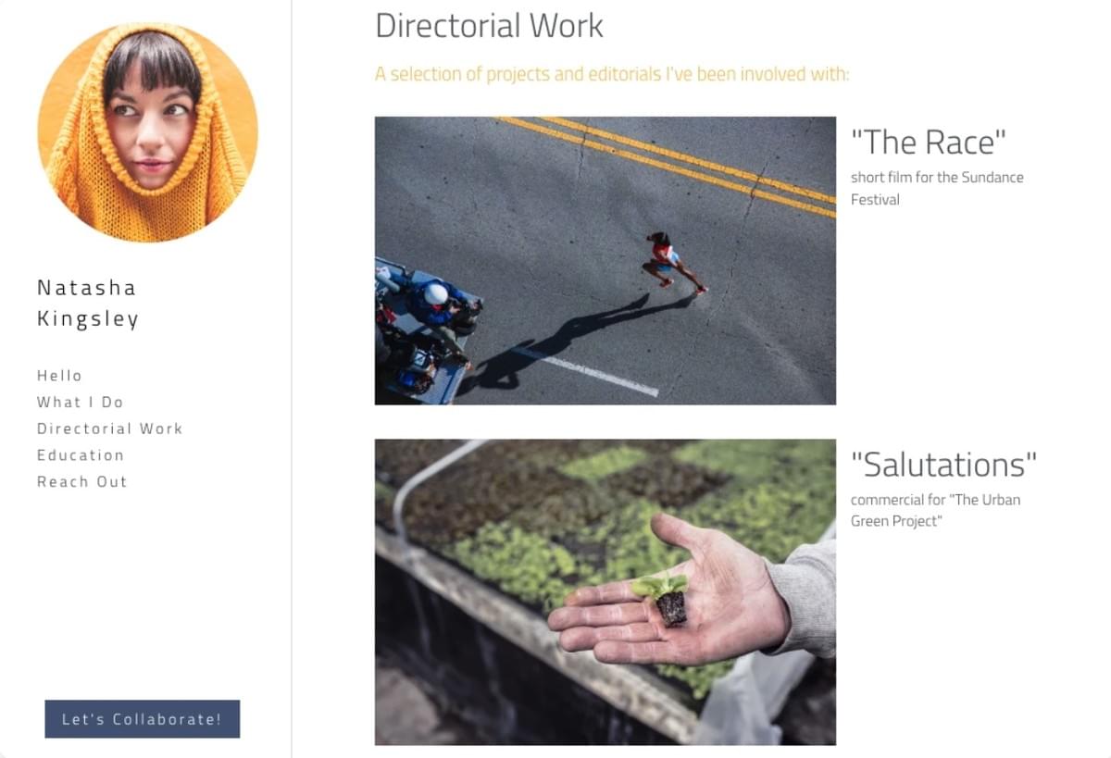Image resolution: width=1111 pixels, height=758 pixels.
Task: Click the Directorial Work page heading
Action: click(489, 26)
